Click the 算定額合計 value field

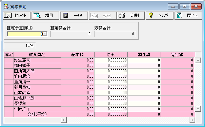(71, 34)
